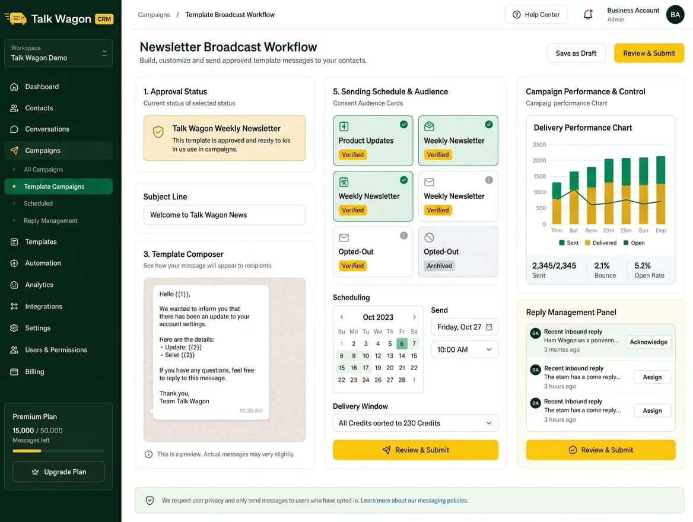Click header Review & Submit button
The width and height of the screenshot is (693, 522).
tap(649, 53)
